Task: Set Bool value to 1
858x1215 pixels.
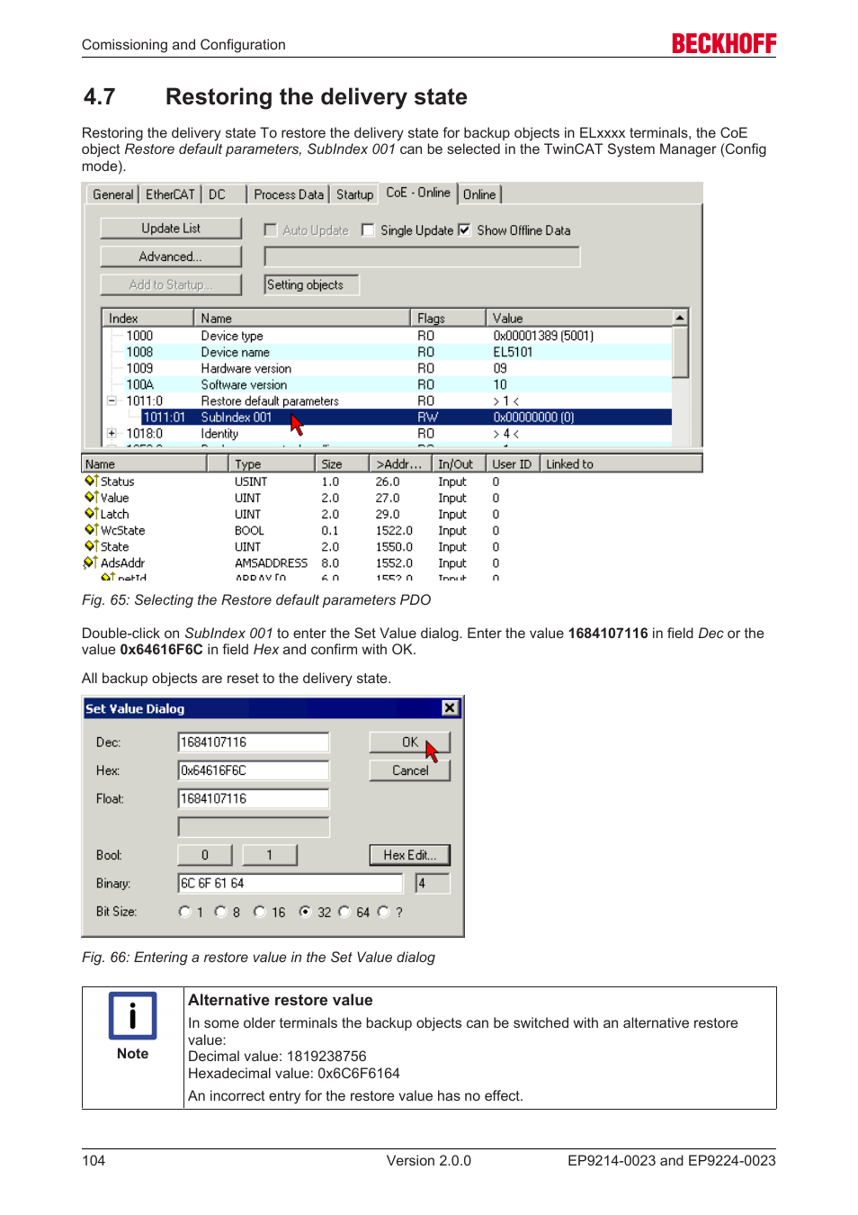Action: click(269, 855)
